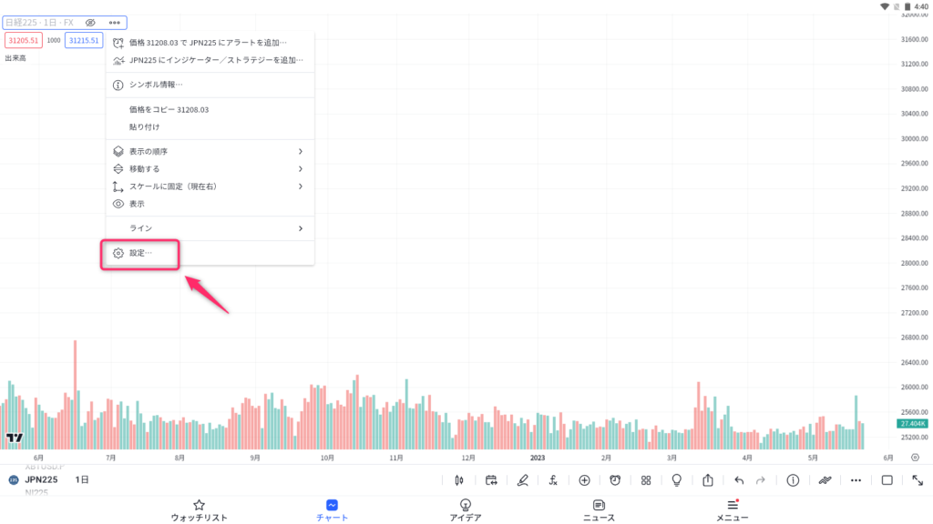Tap the square layout icon in toolbar
Screen dimensions: 933x524
(887, 480)
